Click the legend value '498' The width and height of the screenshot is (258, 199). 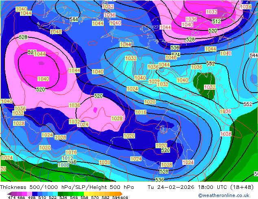[x=32, y=197]
